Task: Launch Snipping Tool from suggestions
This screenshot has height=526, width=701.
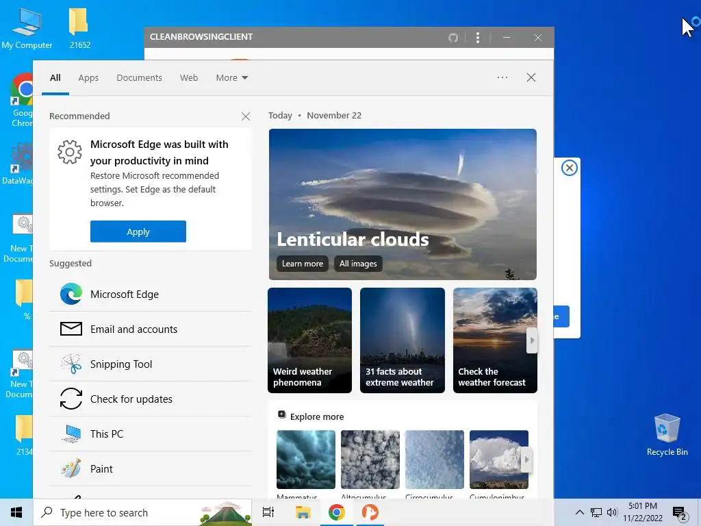Action: [150, 364]
